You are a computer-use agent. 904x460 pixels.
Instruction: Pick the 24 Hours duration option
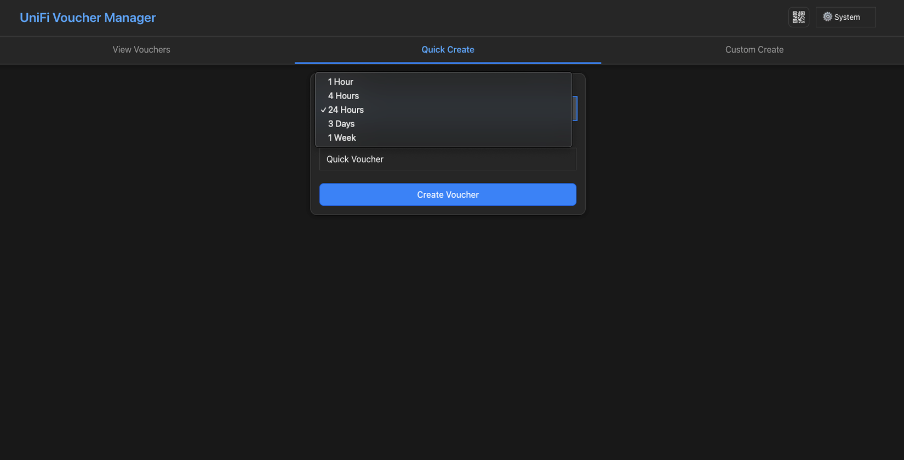coord(444,110)
